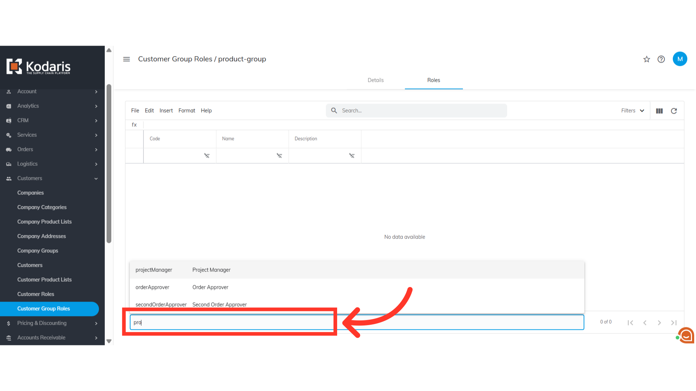Screen dimensions: 696x391
Task: Open the Format menu
Action: pos(187,110)
